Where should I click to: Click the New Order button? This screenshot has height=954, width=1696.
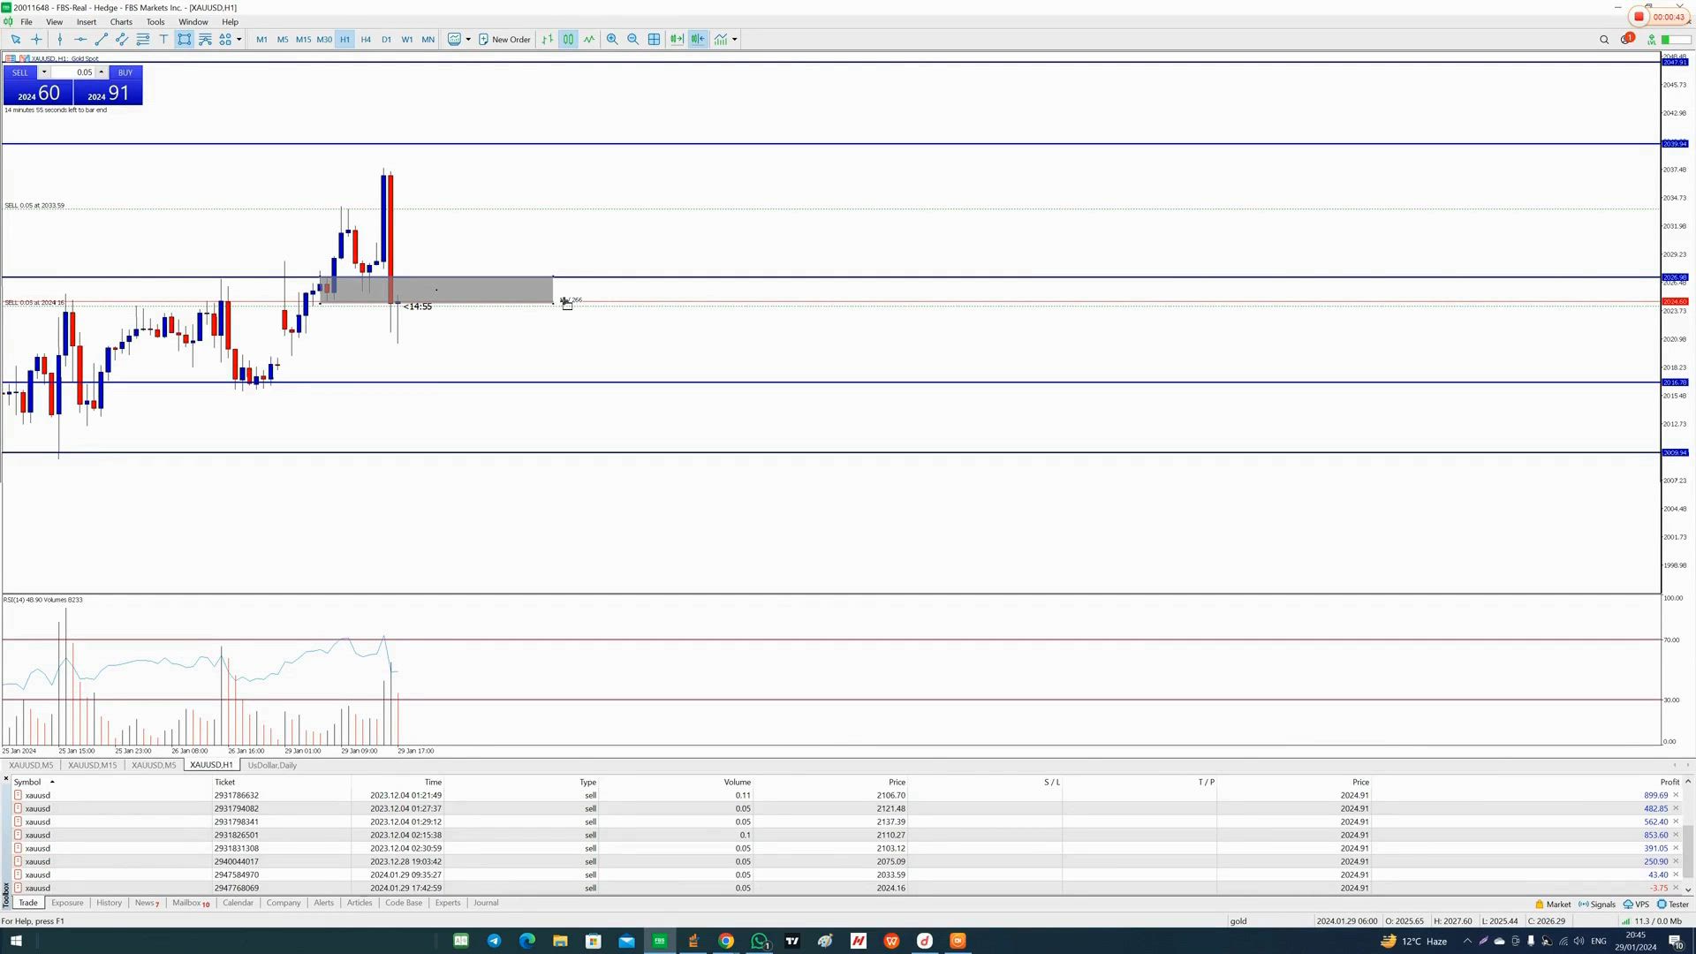(504, 39)
